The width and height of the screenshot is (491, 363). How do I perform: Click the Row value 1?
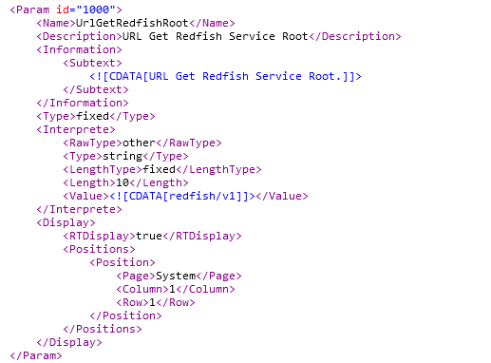[x=152, y=302]
